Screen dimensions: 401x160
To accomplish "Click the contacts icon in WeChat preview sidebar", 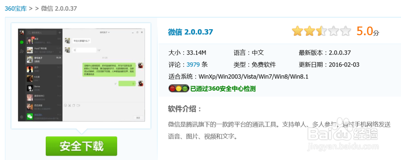I will tap(22, 51).
